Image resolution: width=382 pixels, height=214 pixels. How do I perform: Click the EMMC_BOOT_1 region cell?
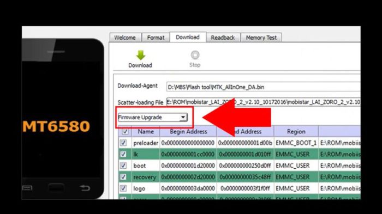[x=296, y=143]
